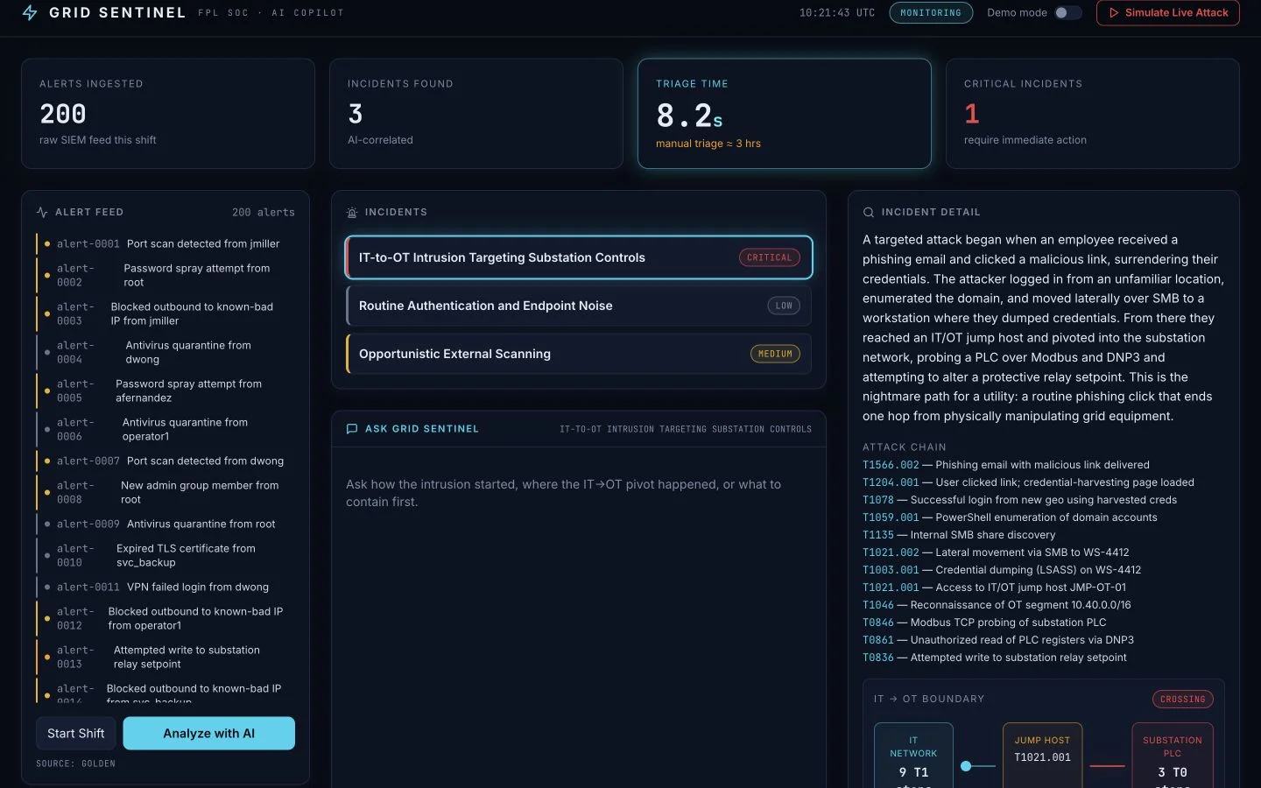The image size is (1261, 788).
Task: Click technique ID T1566.002 in attack chain
Action: click(891, 465)
